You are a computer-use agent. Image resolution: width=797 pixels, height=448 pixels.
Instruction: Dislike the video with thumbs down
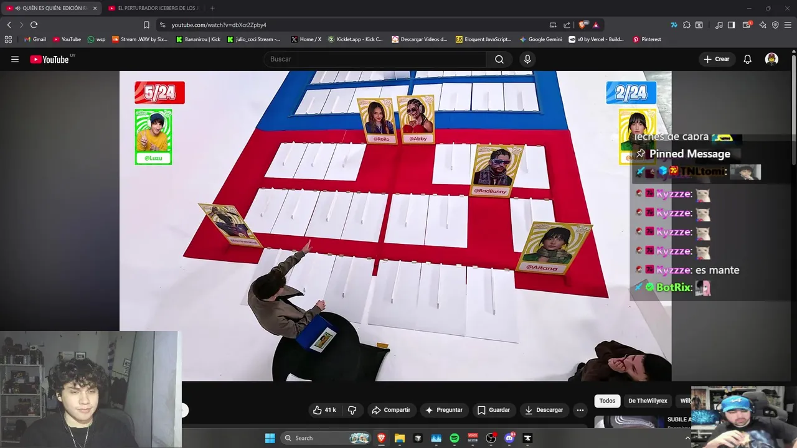[352, 410]
